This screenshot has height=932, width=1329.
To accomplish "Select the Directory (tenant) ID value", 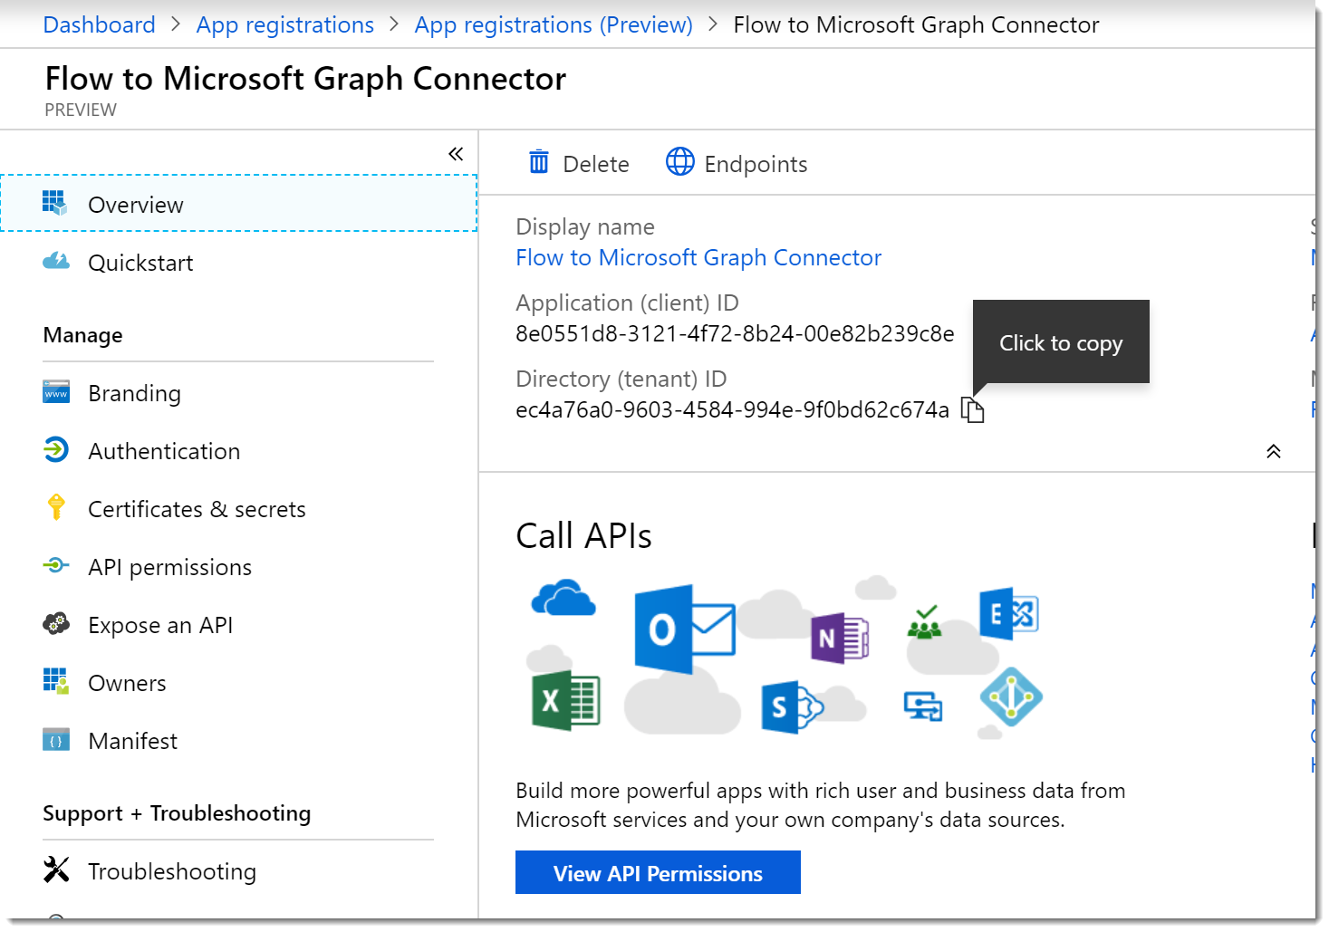I will point(732,409).
